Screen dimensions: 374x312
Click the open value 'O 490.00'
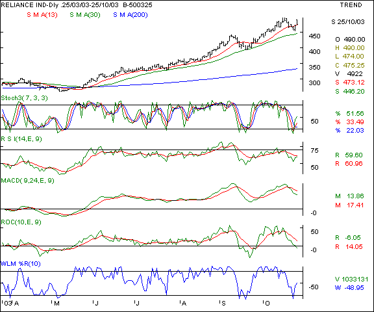350,40
